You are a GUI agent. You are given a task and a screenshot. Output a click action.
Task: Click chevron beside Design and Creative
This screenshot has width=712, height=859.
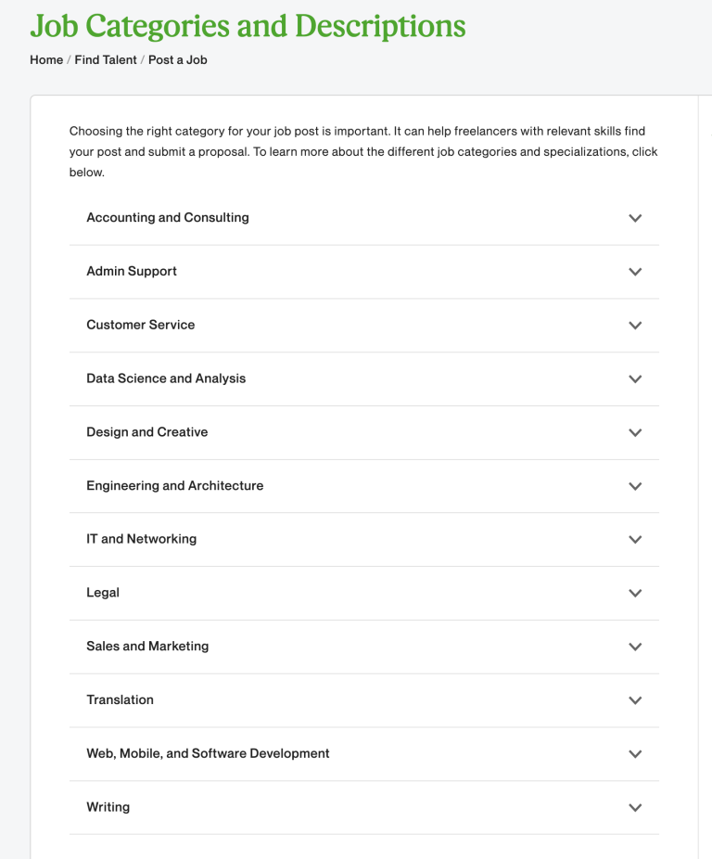635,432
